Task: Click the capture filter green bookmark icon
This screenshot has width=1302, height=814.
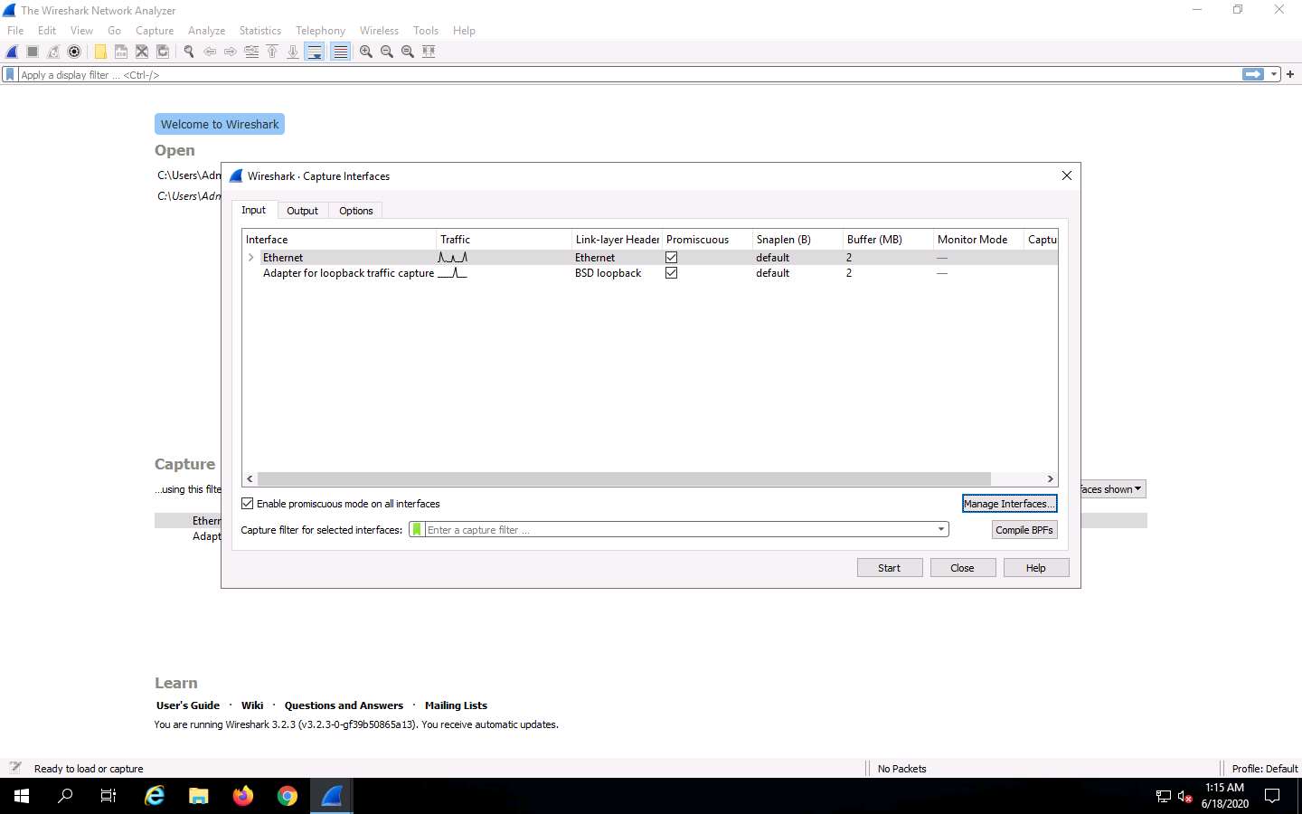Action: pos(416,530)
